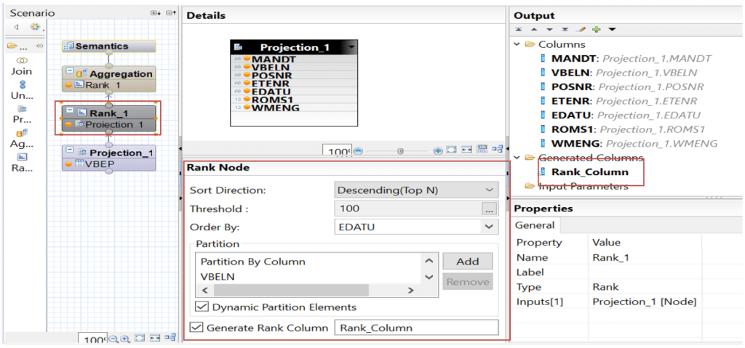
Task: Switch to the General properties tab
Action: 535,225
